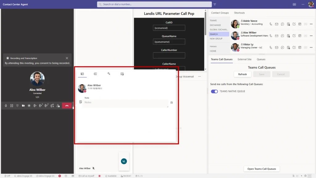
Task: Open Shortcuts tab
Action: 239,13
